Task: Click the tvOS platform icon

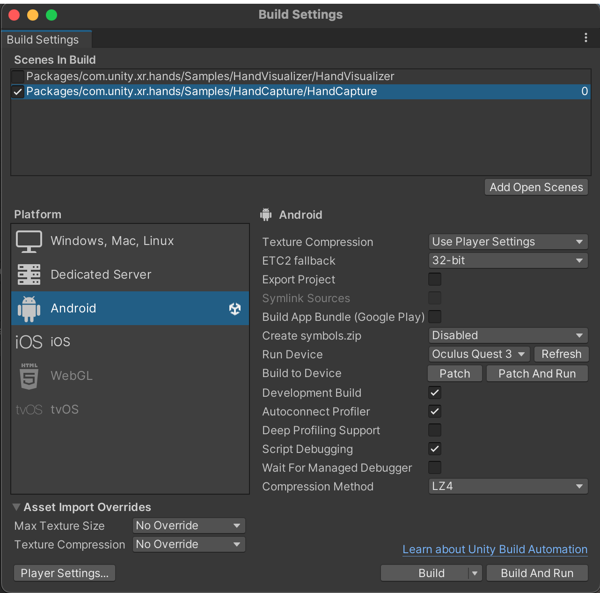Action: click(x=29, y=409)
